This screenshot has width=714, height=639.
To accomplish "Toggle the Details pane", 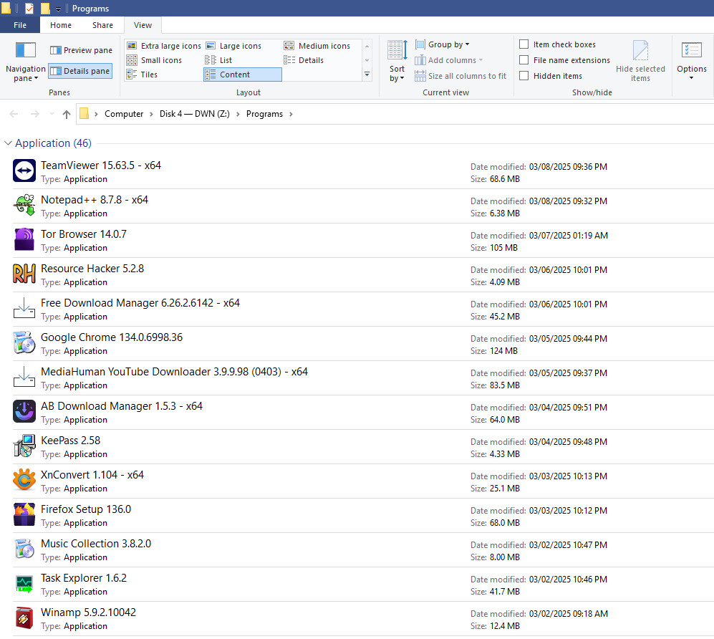I will (x=80, y=71).
